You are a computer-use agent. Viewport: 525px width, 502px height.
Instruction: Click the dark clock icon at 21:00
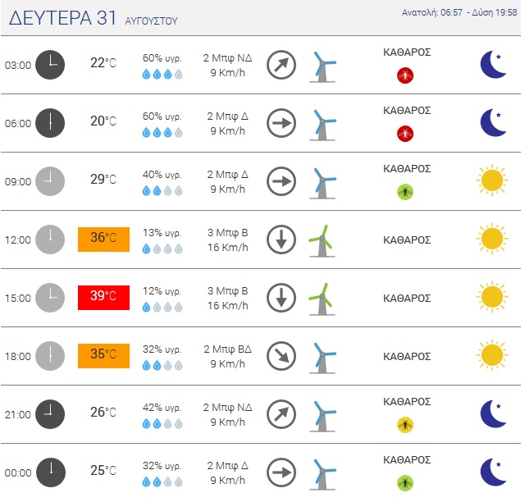(50, 414)
